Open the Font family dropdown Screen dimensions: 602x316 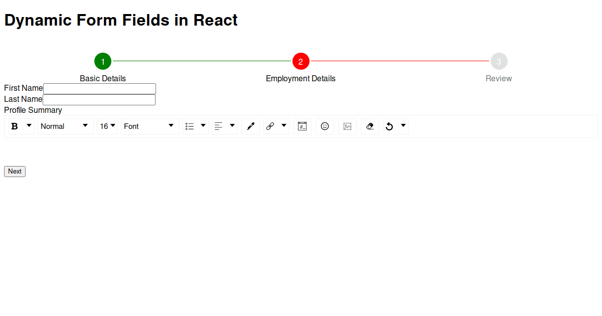(149, 126)
